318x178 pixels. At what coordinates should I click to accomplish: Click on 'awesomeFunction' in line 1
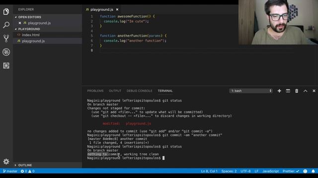pos(132,16)
